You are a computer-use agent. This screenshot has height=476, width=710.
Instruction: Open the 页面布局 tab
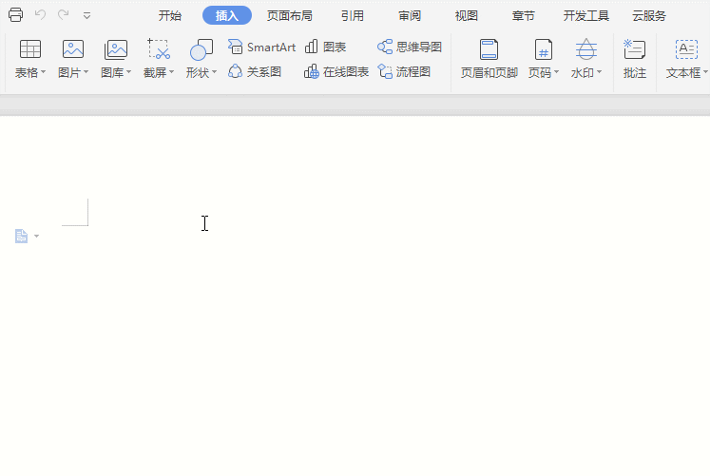tap(290, 15)
